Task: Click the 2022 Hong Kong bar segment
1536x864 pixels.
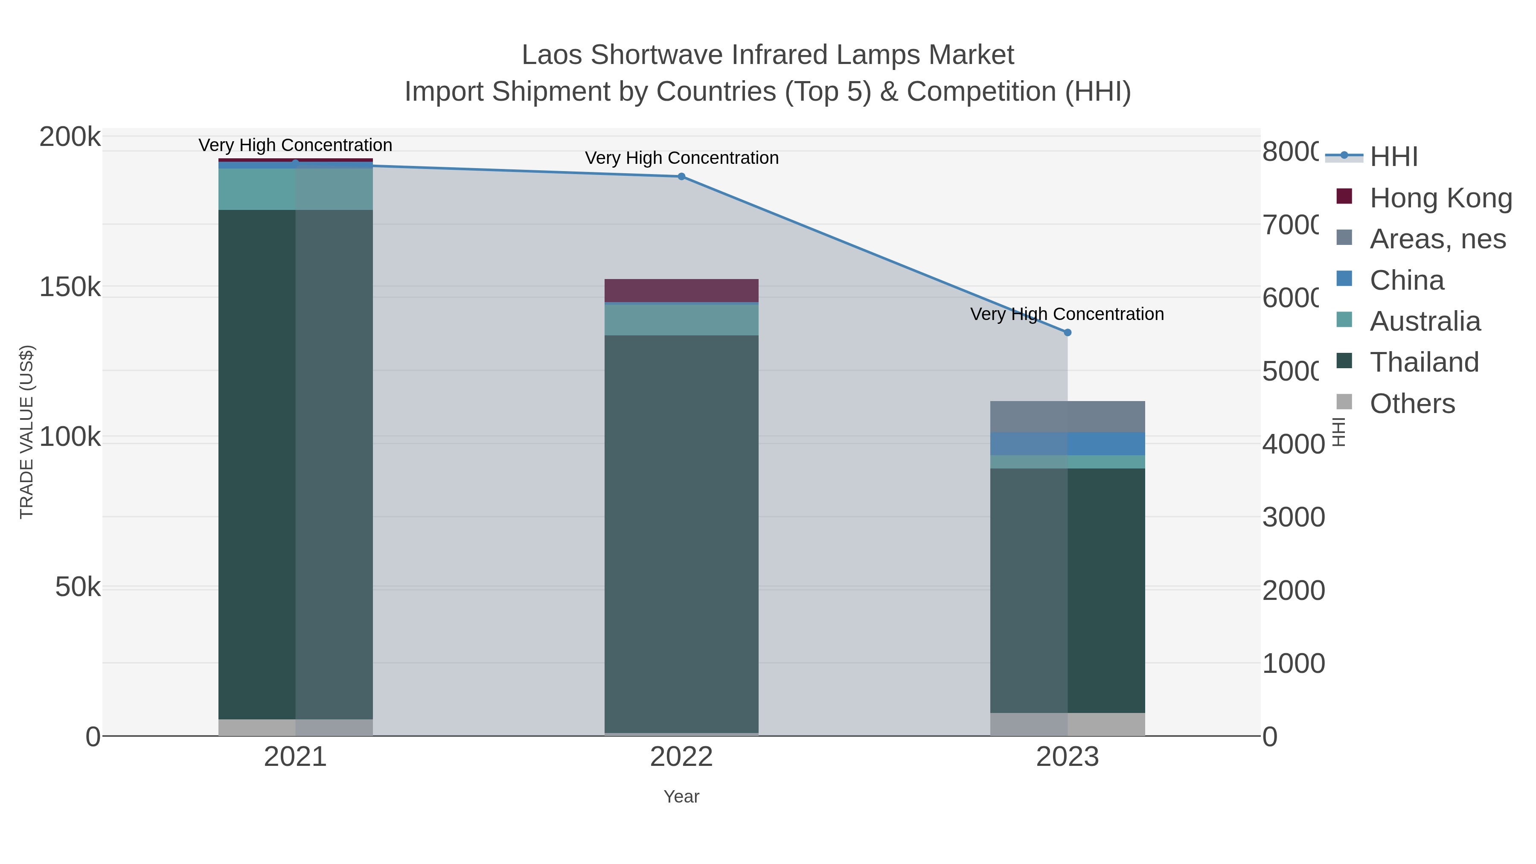Action: coord(681,291)
